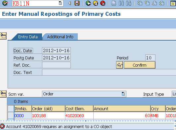The height and width of the screenshot is (130, 176).
Task: Click the items collapse icon beside Scrn var.
Action: [3, 94]
